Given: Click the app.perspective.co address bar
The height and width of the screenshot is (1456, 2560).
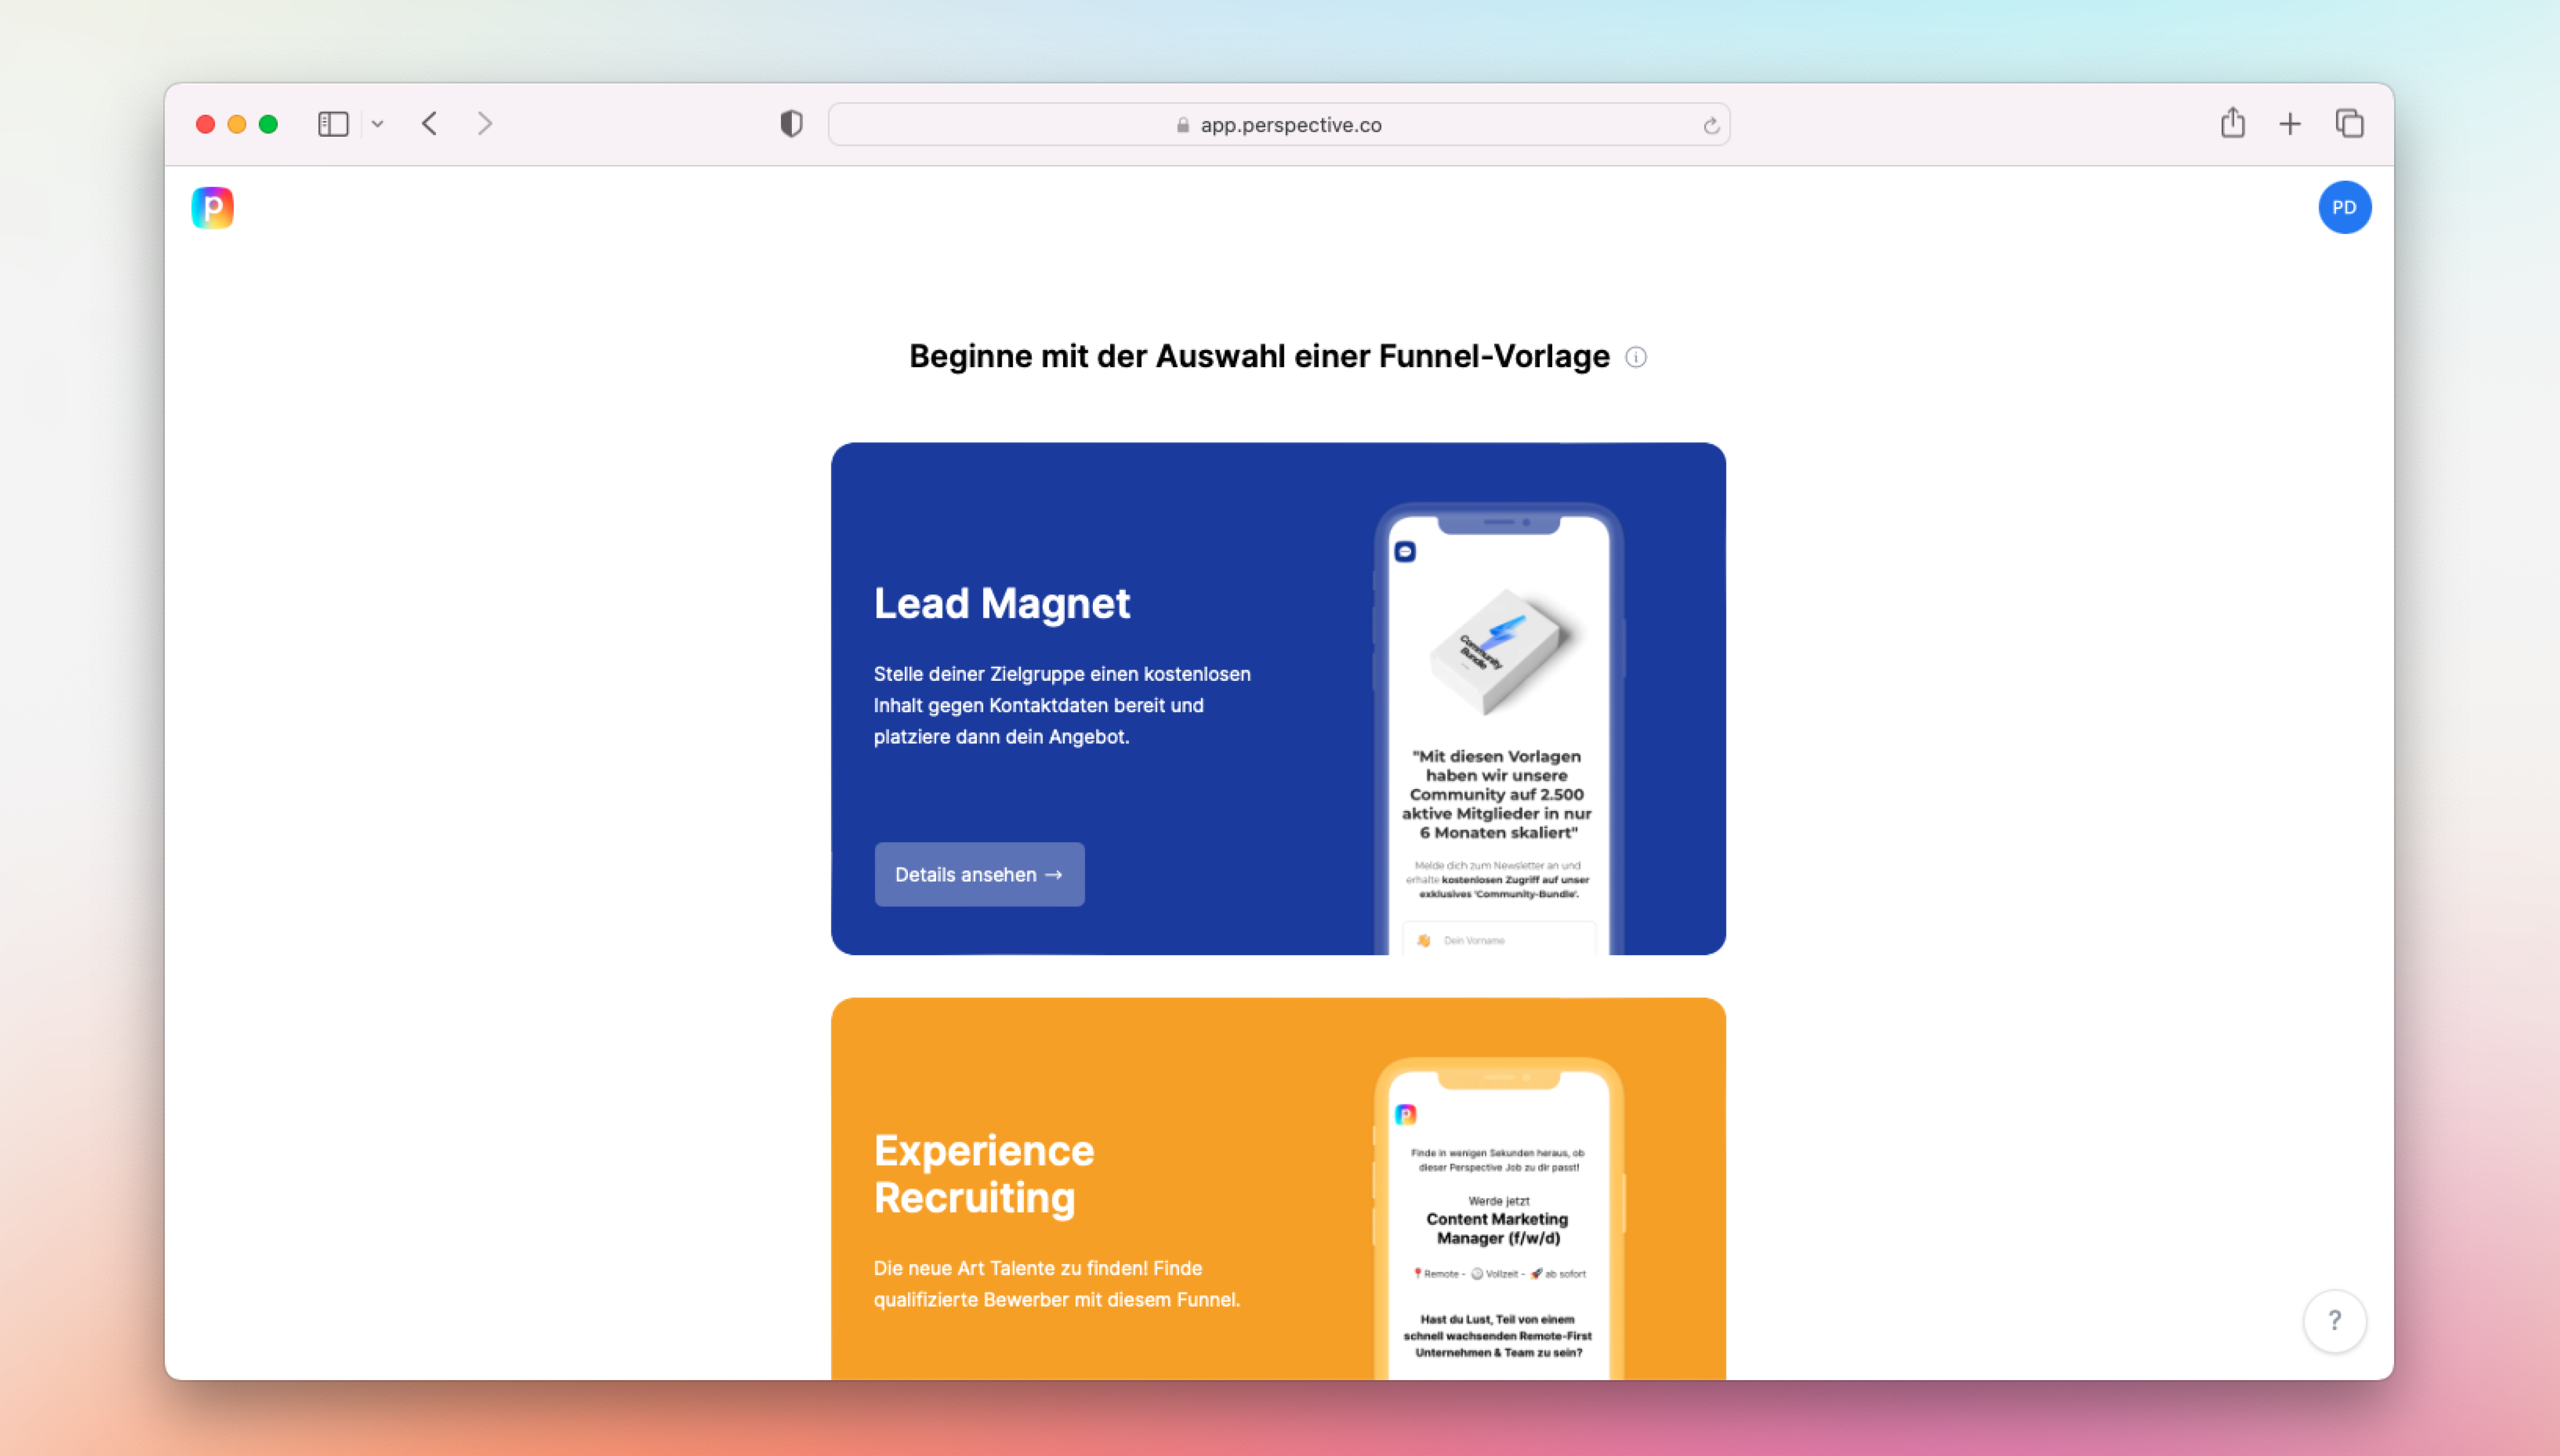Looking at the screenshot, I should point(1278,125).
